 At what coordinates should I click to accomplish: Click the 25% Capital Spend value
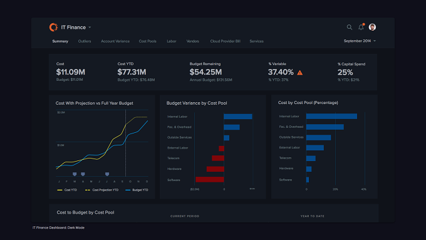click(345, 72)
